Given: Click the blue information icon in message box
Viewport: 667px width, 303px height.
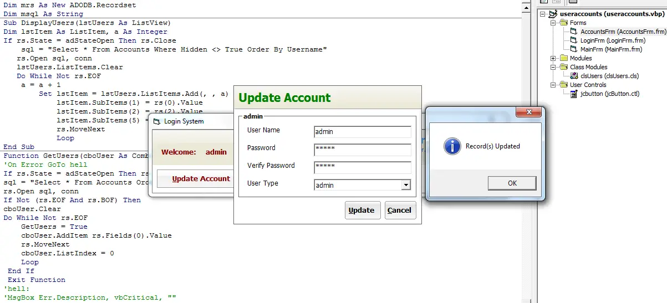Looking at the screenshot, I should [452, 146].
